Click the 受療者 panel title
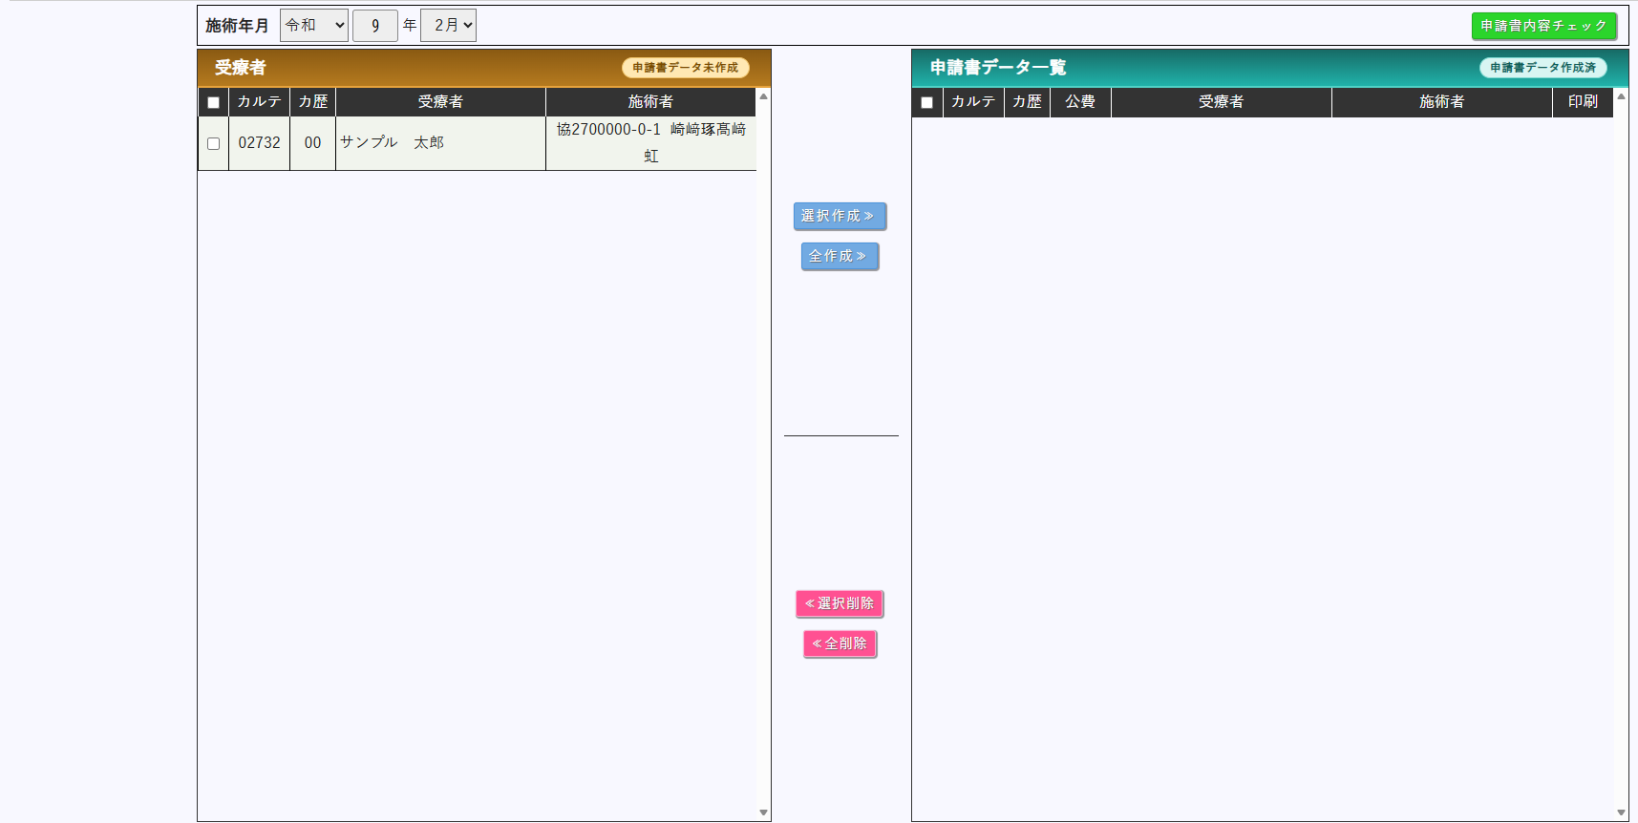Viewport: 1638px width, 823px height. (x=240, y=68)
